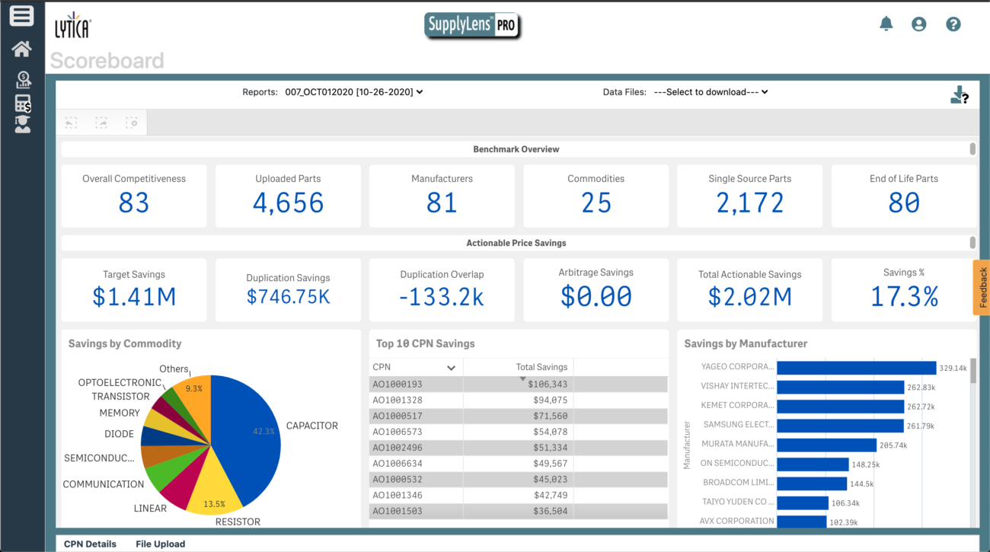Open the dollar chart analytics sidebar icon

point(23,79)
